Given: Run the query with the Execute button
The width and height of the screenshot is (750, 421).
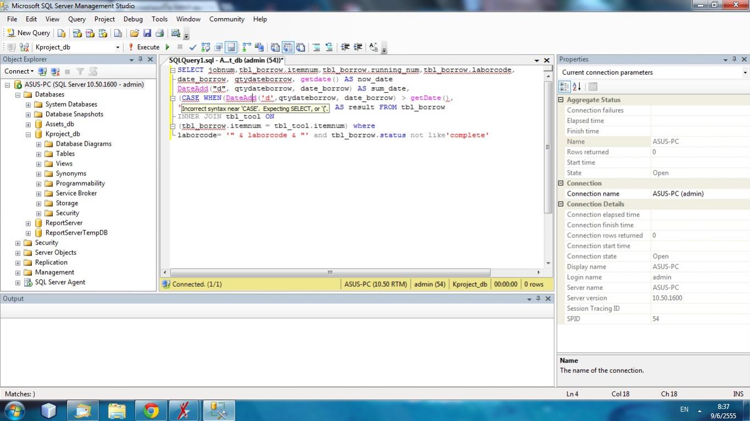Looking at the screenshot, I should [144, 47].
